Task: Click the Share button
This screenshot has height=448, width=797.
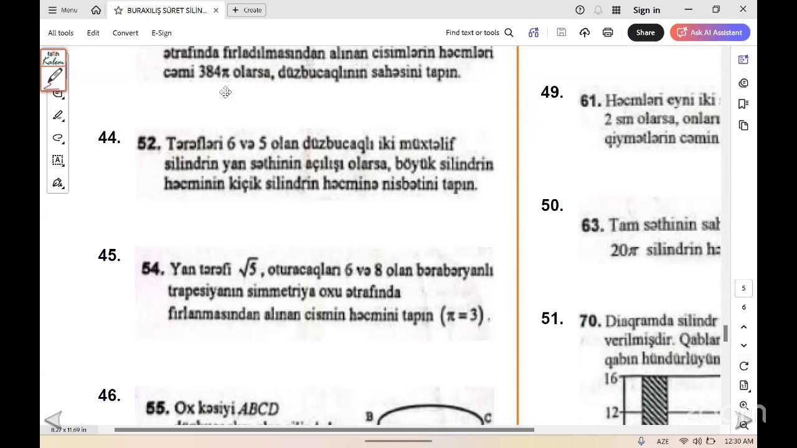Action: pyautogui.click(x=646, y=33)
